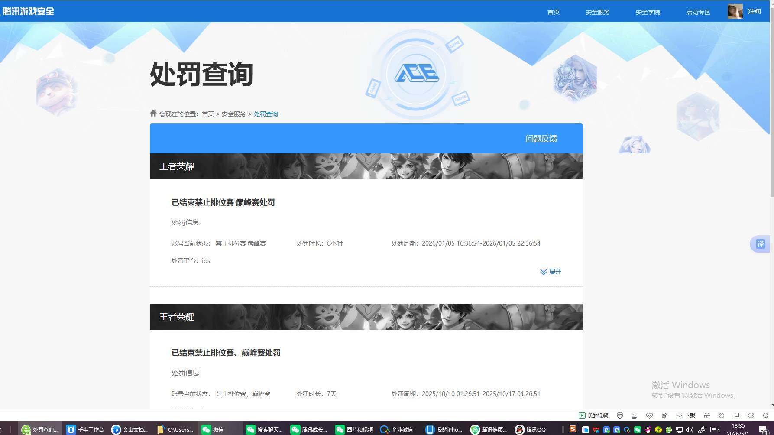
Task: Click the user avatar picture
Action: tap(735, 12)
